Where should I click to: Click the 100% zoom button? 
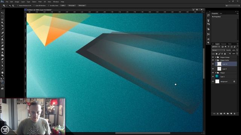[63, 6]
